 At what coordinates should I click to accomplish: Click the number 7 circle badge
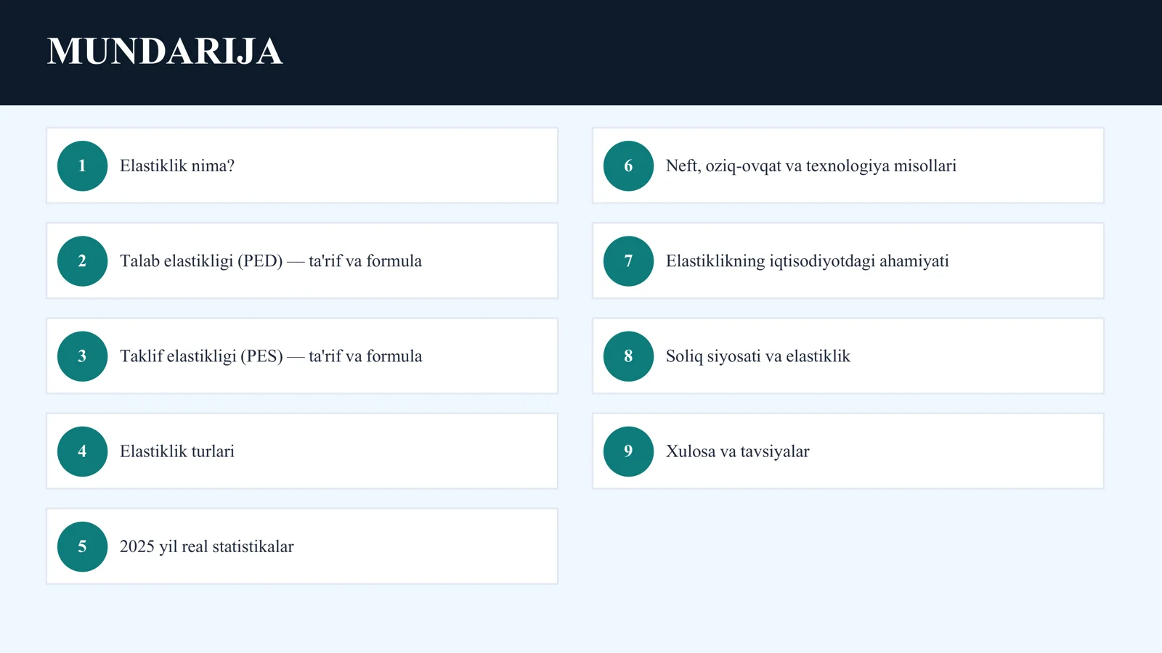coord(628,260)
